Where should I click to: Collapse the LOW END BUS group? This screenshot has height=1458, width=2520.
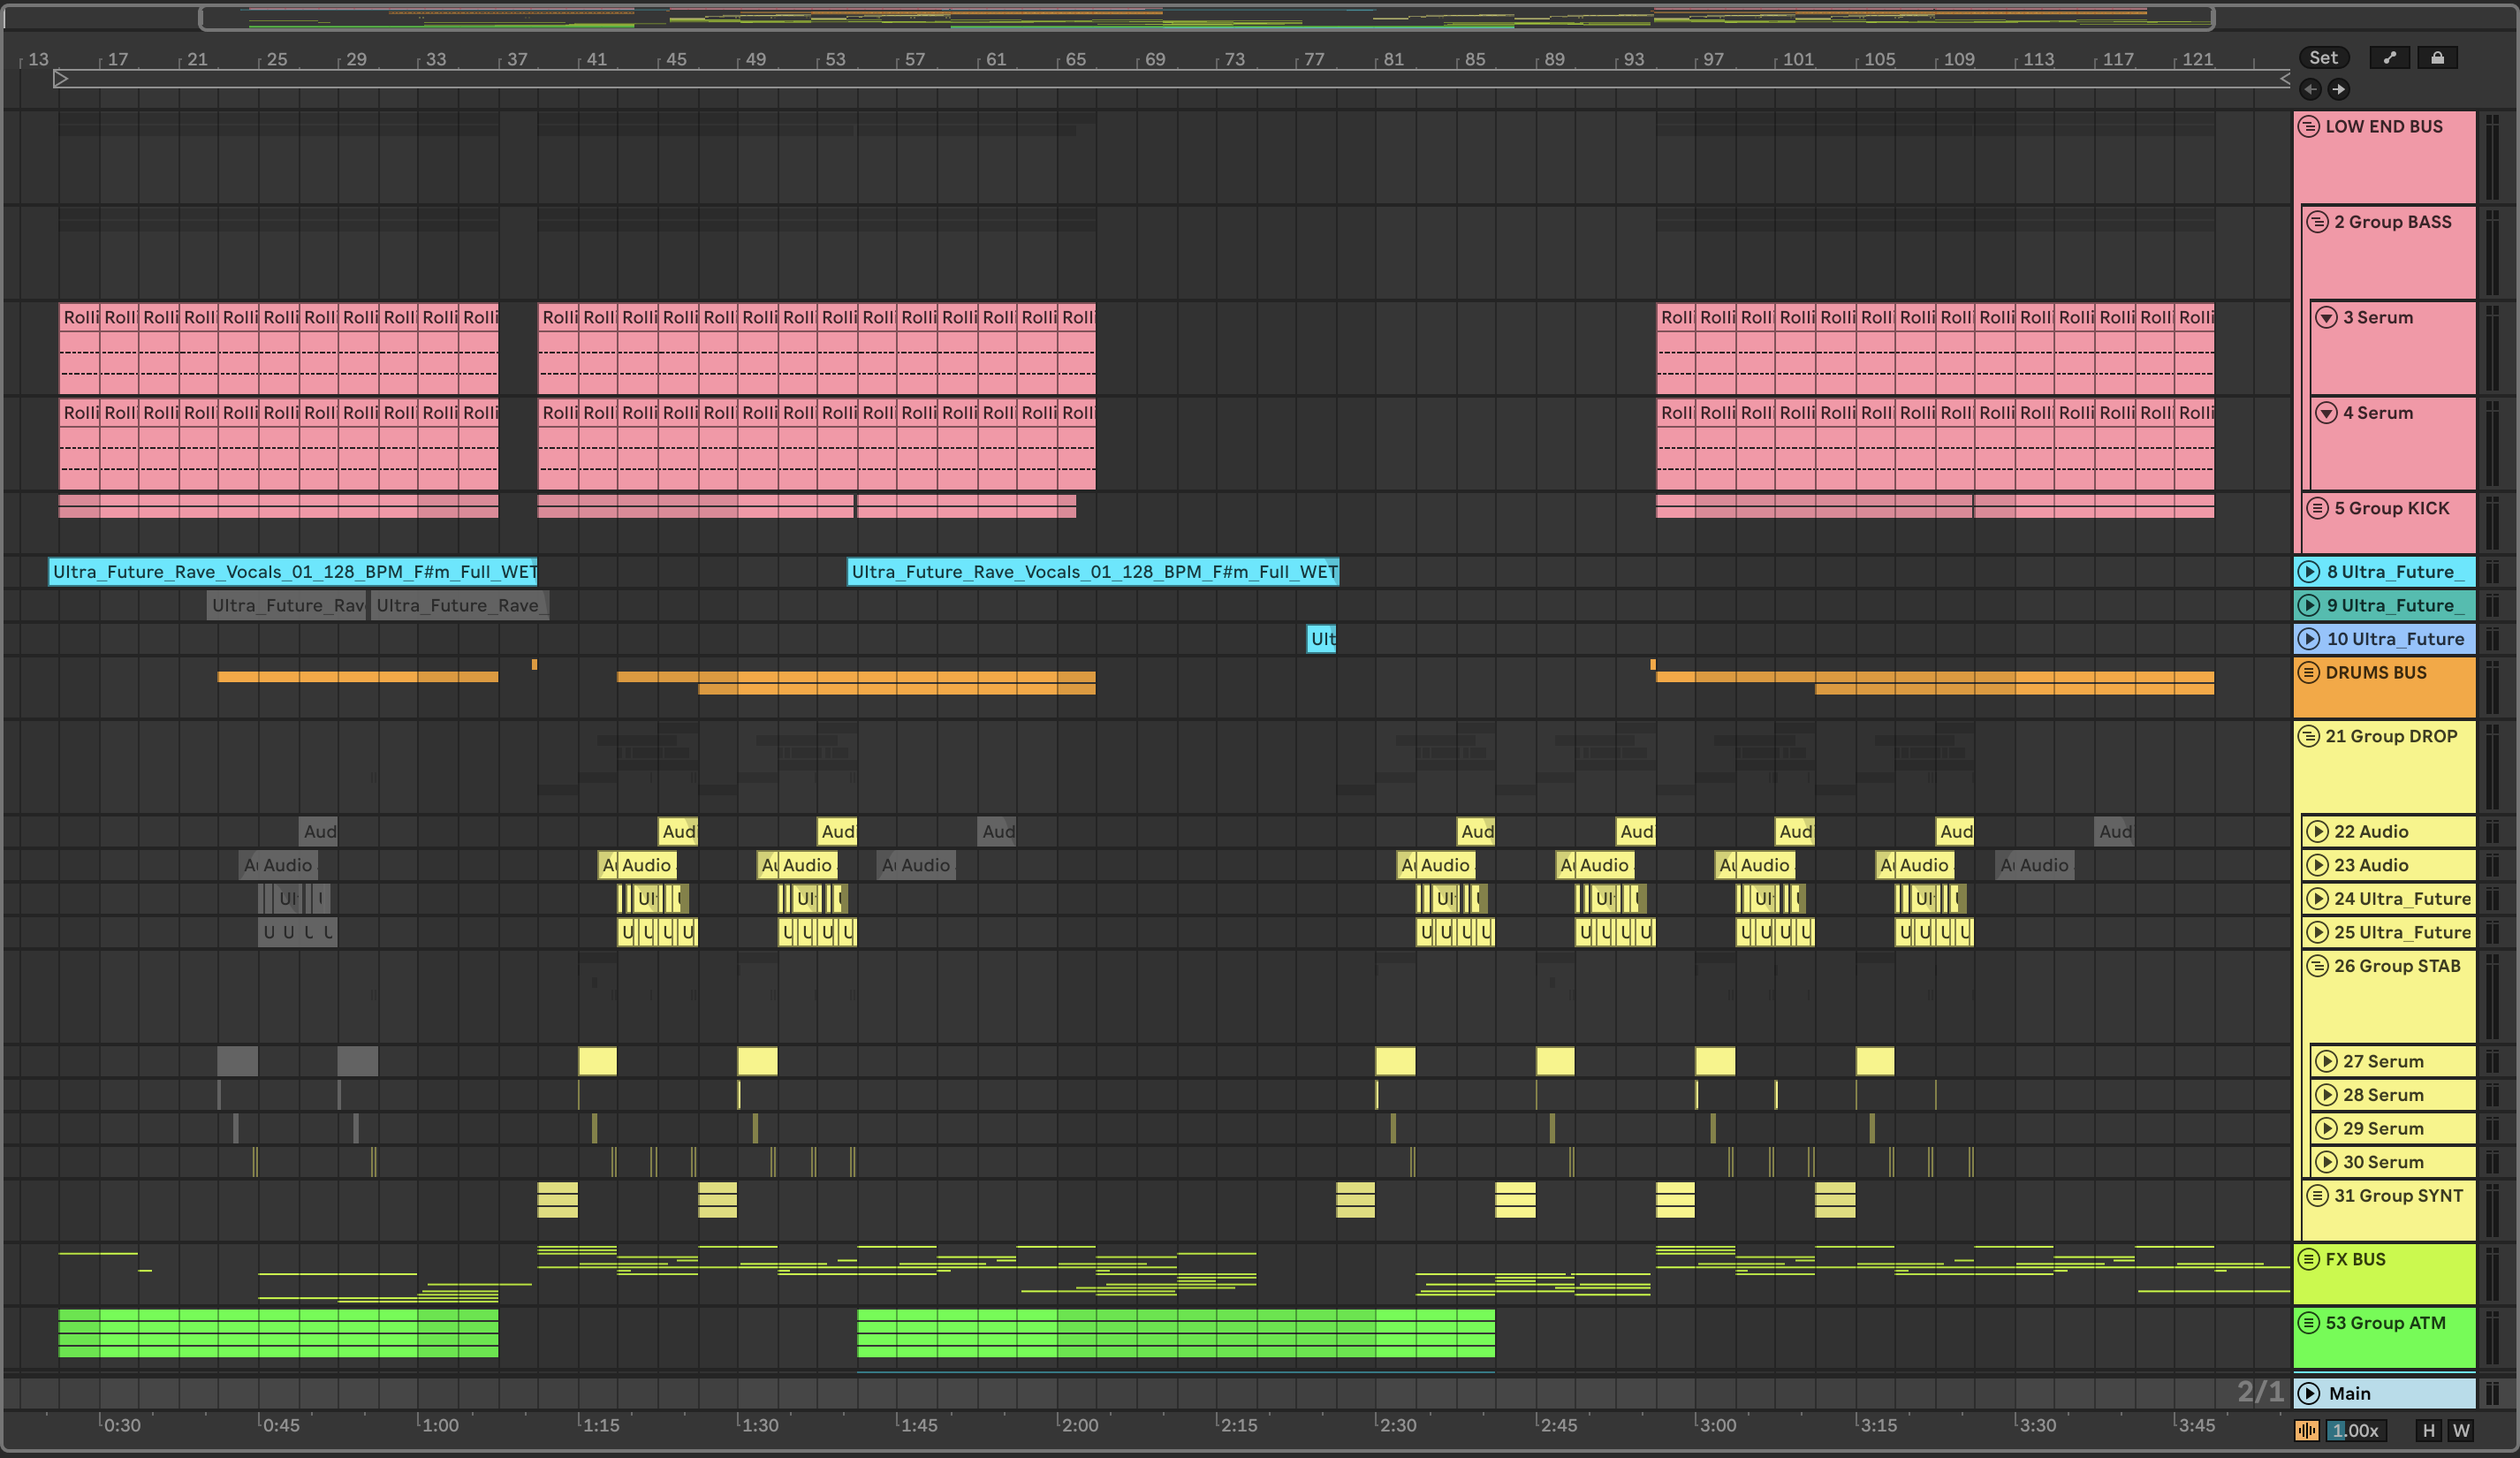[x=2309, y=126]
